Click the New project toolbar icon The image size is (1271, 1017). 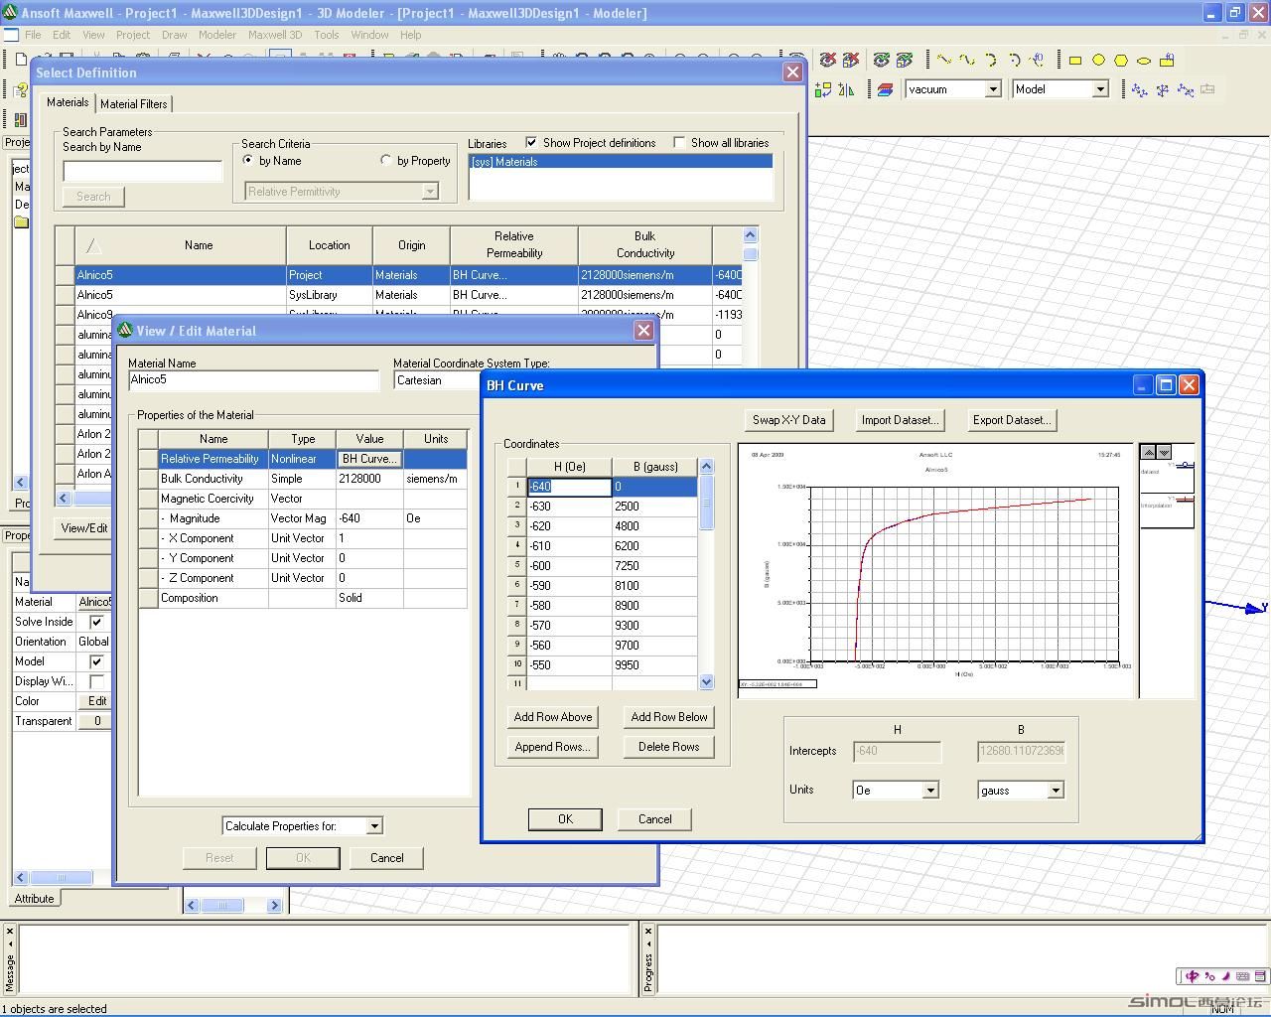pyautogui.click(x=20, y=60)
